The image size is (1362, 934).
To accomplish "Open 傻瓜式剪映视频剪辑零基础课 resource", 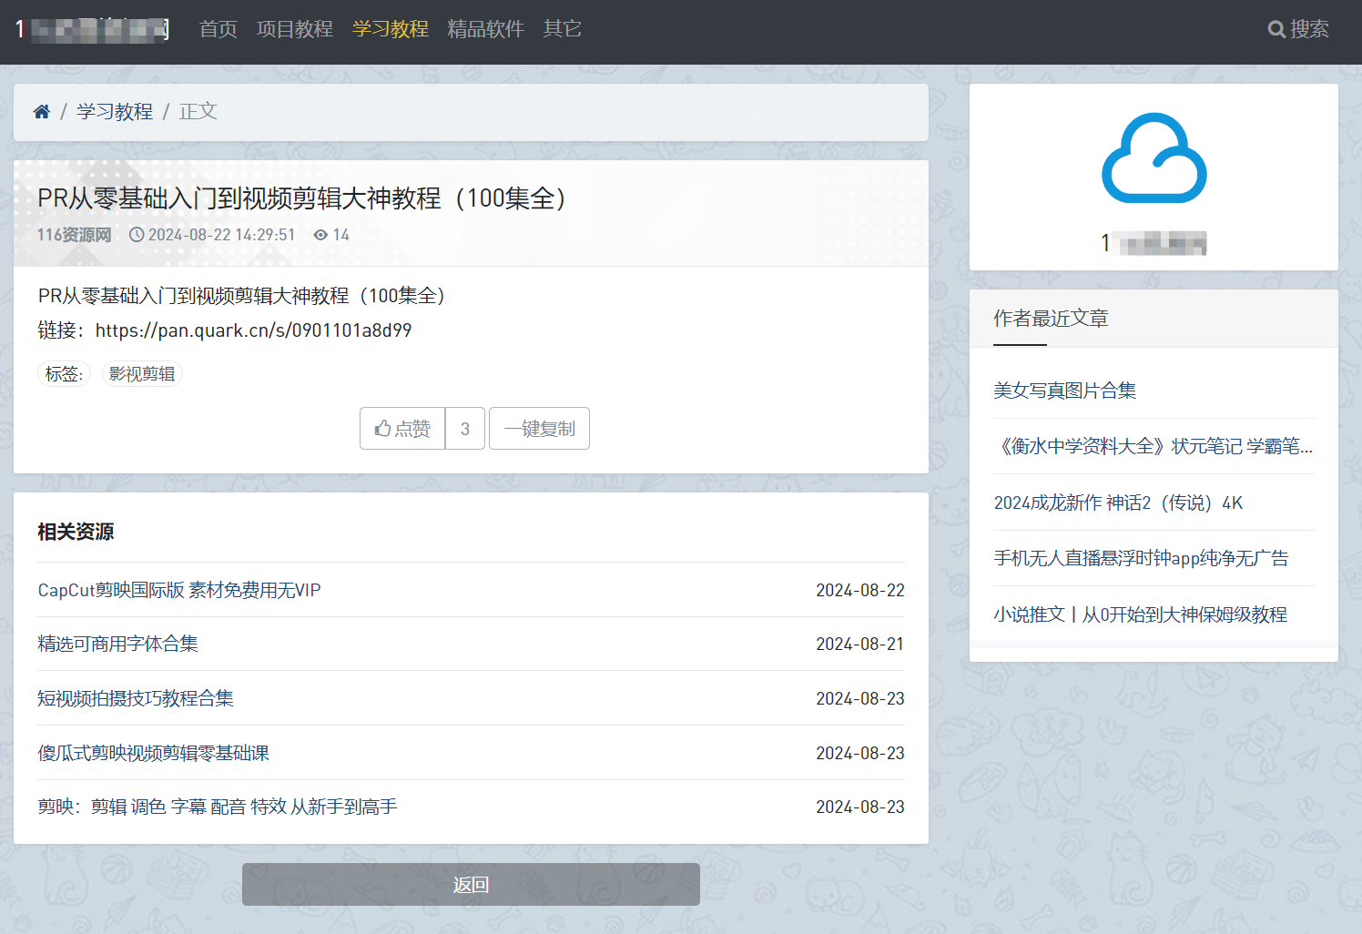I will [x=153, y=753].
